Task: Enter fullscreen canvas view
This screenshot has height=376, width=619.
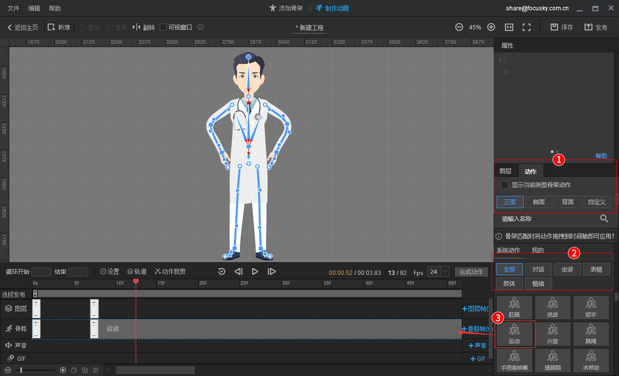Action: click(527, 27)
